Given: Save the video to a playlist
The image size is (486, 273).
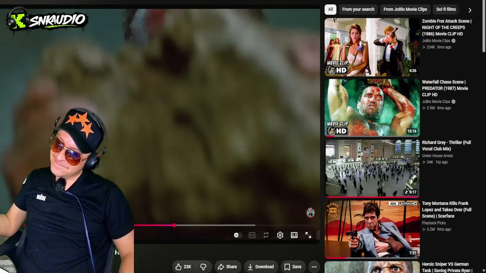Looking at the screenshot, I should pos(293,267).
